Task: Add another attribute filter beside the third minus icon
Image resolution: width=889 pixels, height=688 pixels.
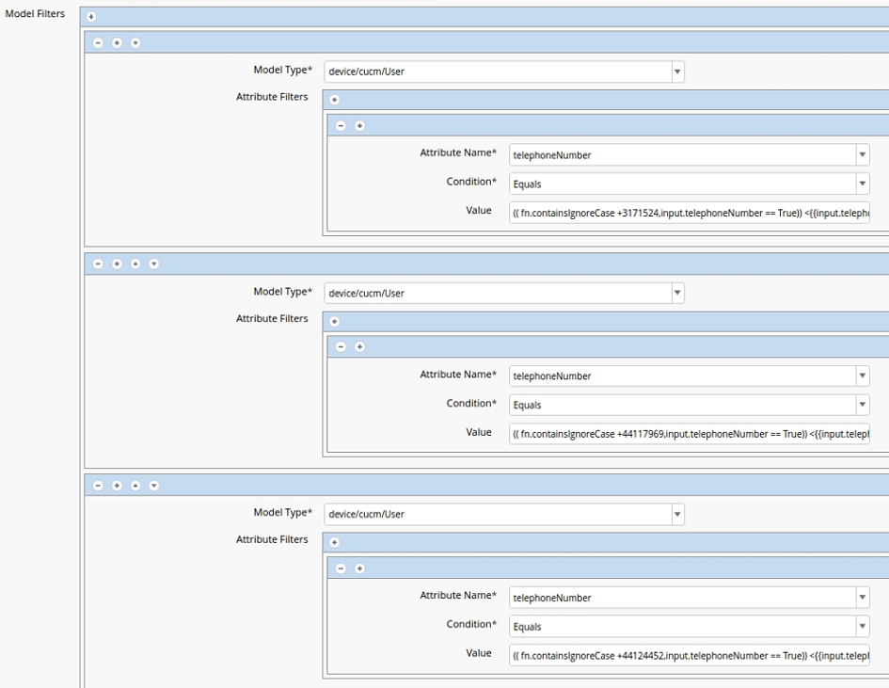Action: (358, 568)
